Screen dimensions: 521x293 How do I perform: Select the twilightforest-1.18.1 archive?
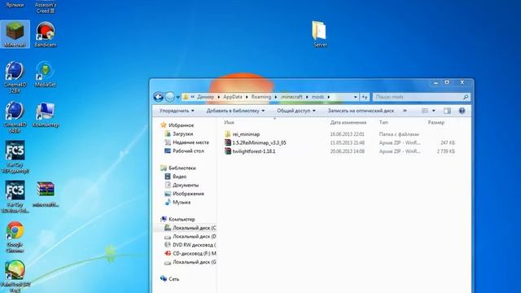[x=254, y=151]
